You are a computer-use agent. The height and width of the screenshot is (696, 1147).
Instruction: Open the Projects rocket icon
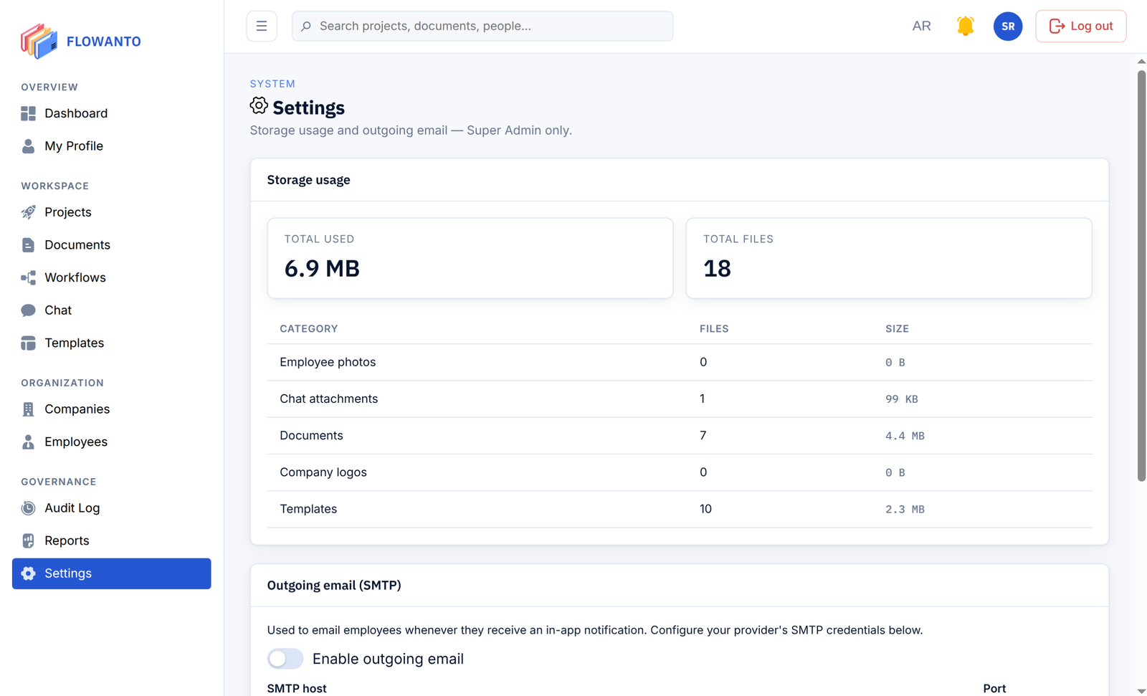[28, 212]
